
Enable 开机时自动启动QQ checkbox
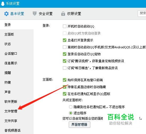[x=64, y=26]
